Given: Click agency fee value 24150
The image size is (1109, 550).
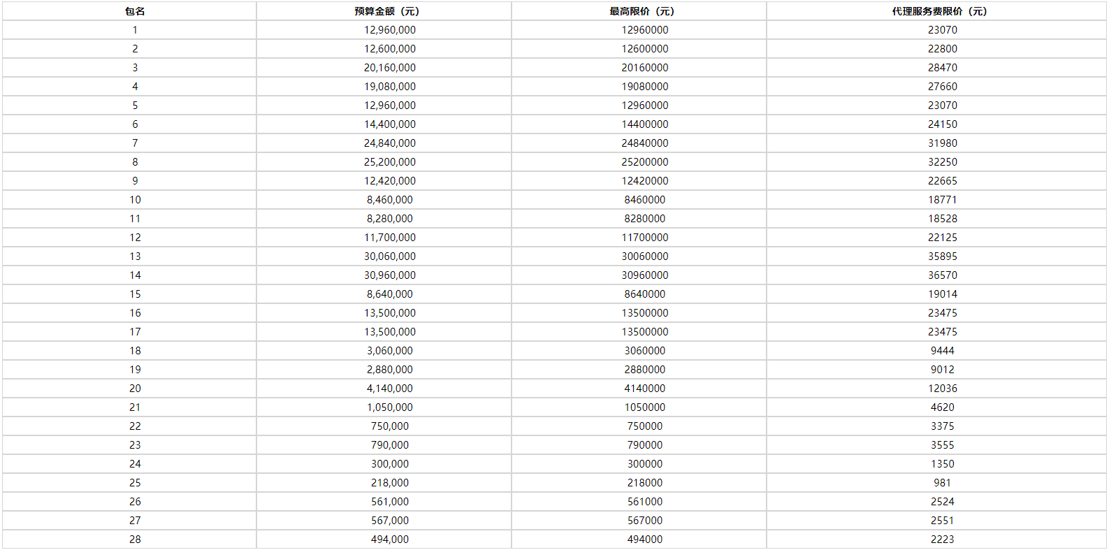Looking at the screenshot, I should (942, 124).
